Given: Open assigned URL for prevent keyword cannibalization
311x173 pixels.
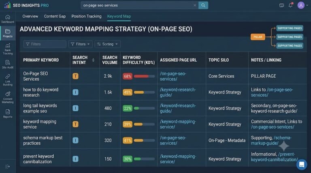Looking at the screenshot, I should 178,159.
